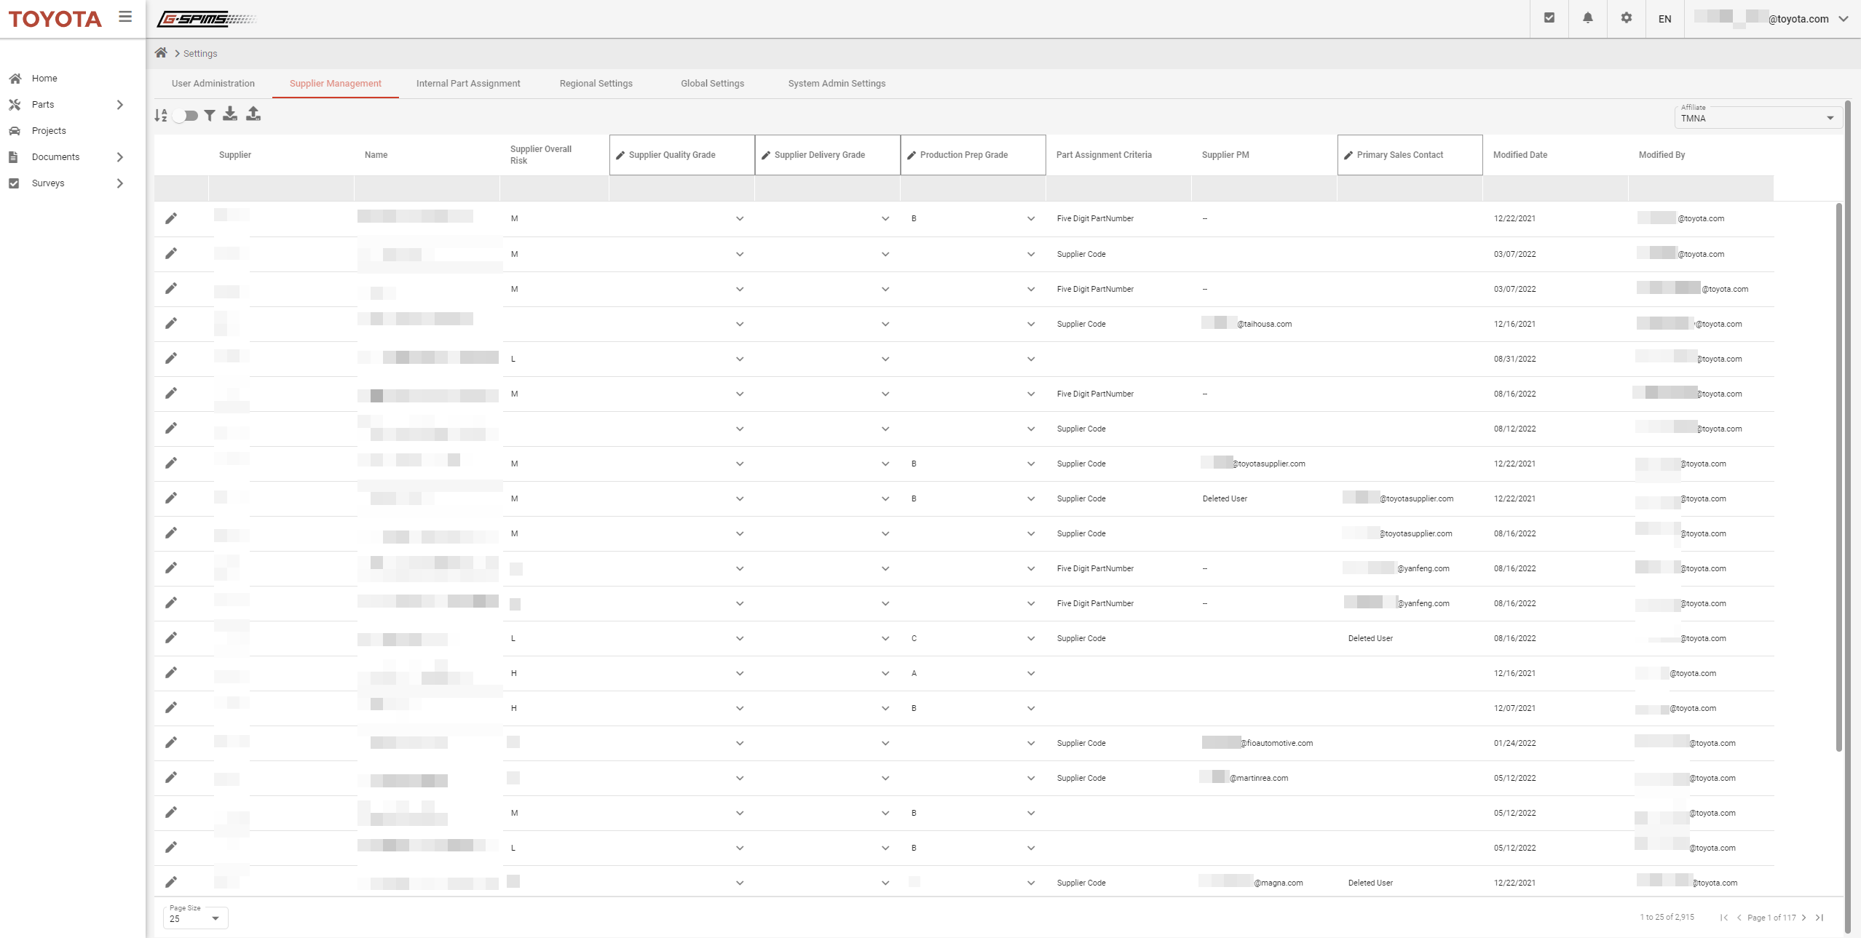The width and height of the screenshot is (1861, 938).
Task: Open the Page Size 25 dropdown
Action: (195, 918)
